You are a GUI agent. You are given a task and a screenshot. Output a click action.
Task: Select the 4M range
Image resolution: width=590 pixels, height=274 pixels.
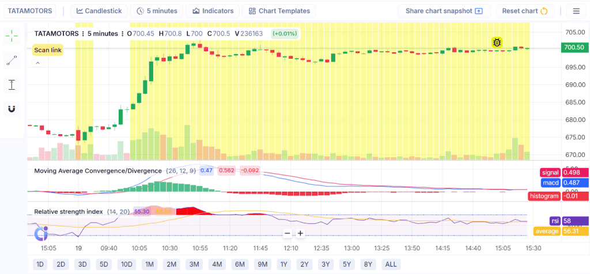pos(217,264)
